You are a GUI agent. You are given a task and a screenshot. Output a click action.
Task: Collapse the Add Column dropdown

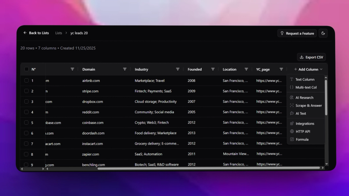pos(308,69)
